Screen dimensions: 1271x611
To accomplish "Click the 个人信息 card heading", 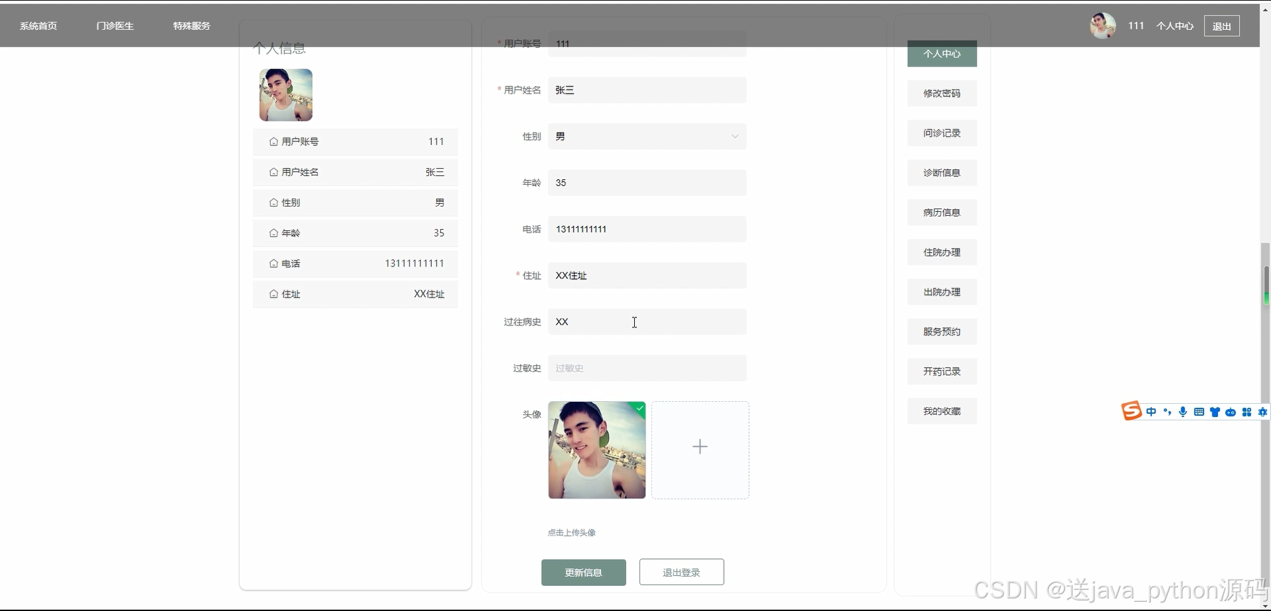I will click(280, 48).
